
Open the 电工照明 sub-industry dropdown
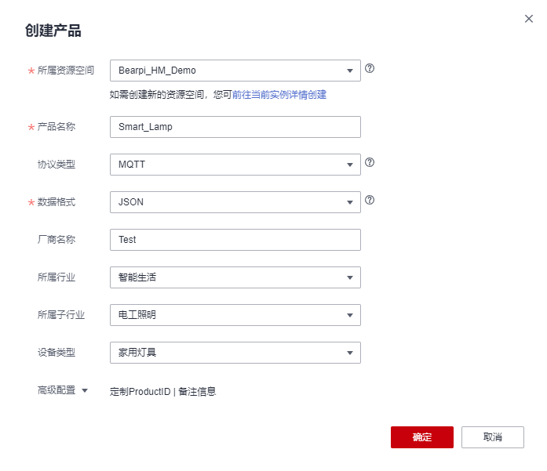(x=235, y=315)
